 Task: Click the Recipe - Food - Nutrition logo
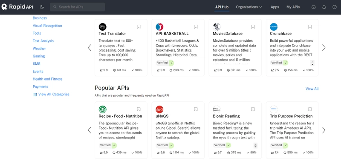(102, 109)
